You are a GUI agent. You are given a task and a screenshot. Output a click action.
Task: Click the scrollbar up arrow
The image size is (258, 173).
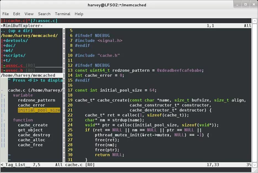254,21
